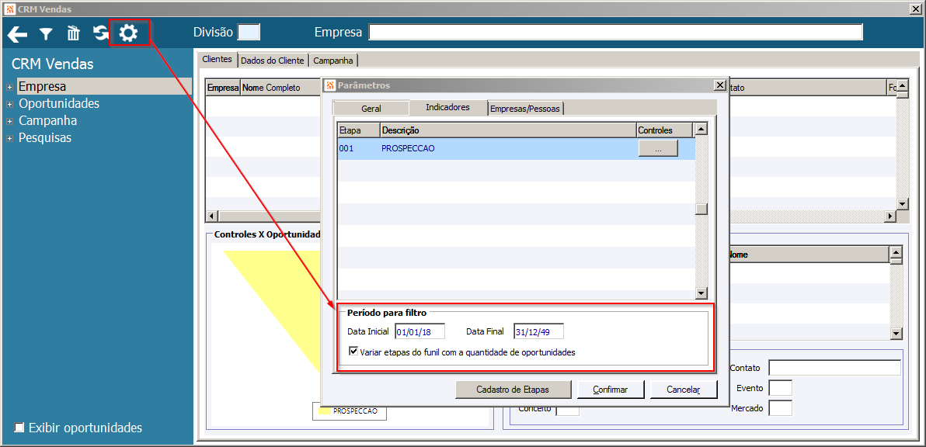
Task: Expand the Empresa tree node
Action: point(9,87)
